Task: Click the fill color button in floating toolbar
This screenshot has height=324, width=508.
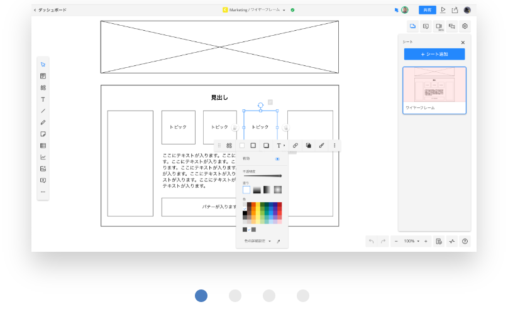Action: [x=242, y=146]
